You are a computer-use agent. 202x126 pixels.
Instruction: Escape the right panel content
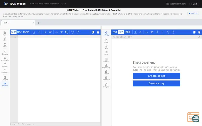(106, 72)
